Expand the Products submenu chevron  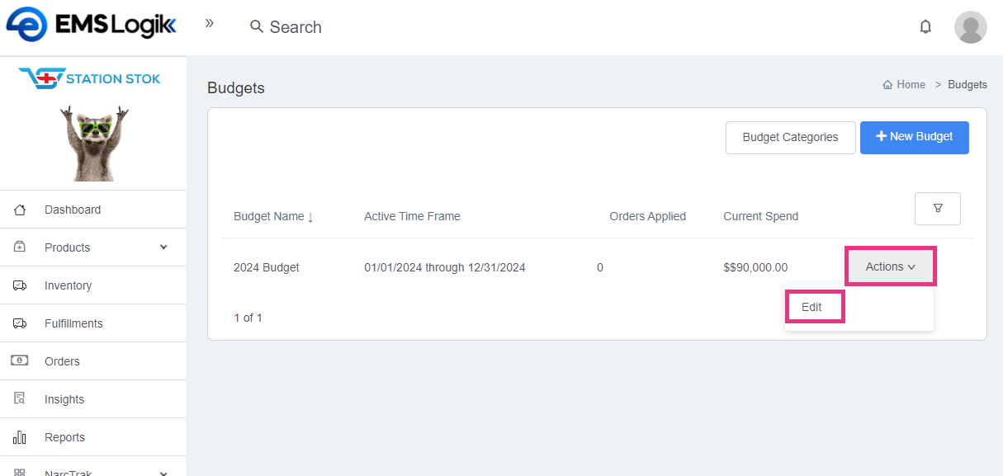(x=163, y=247)
